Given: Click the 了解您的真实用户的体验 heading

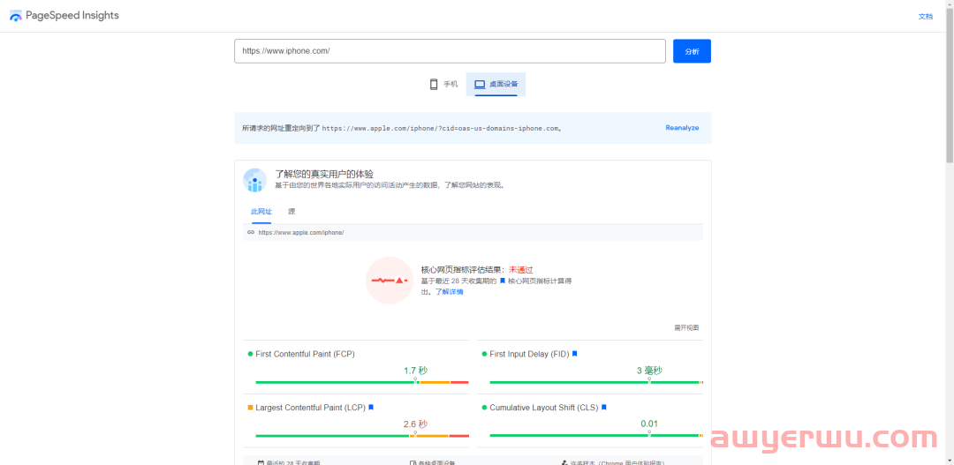Looking at the screenshot, I should pos(324,175).
